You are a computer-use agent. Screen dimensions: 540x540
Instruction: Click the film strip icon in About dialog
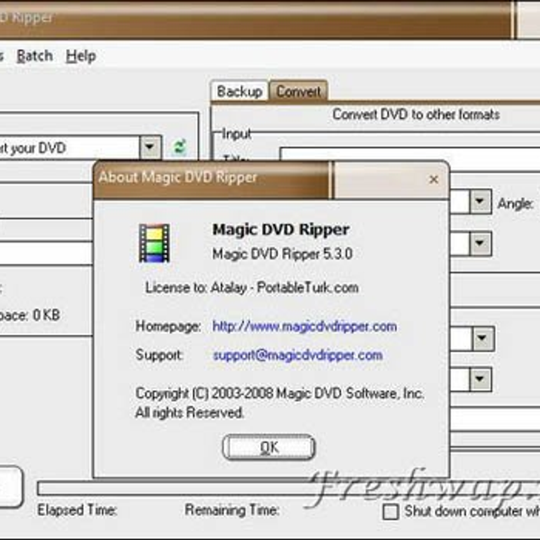(x=154, y=243)
